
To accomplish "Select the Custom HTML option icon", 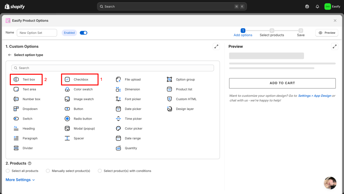I will [169, 99].
